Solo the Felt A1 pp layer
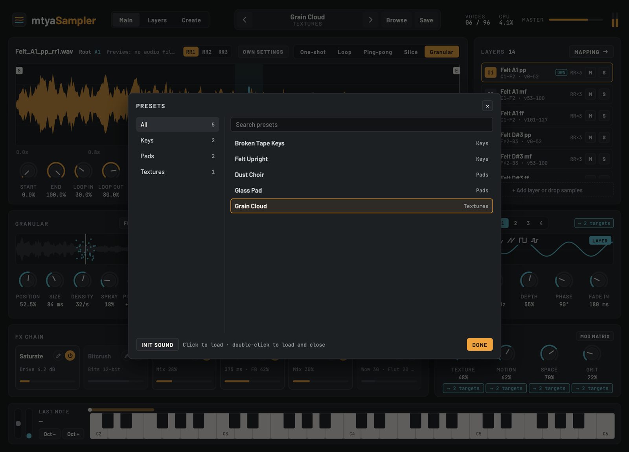The width and height of the screenshot is (629, 452). (x=604, y=73)
